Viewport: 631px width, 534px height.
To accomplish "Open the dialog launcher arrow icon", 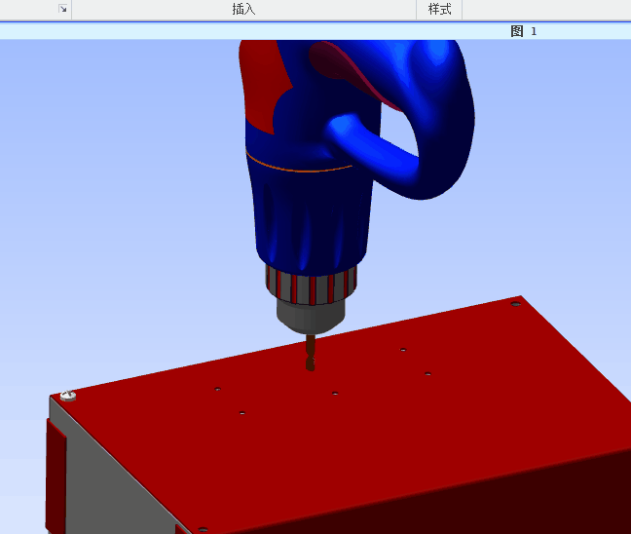I will click(62, 9).
